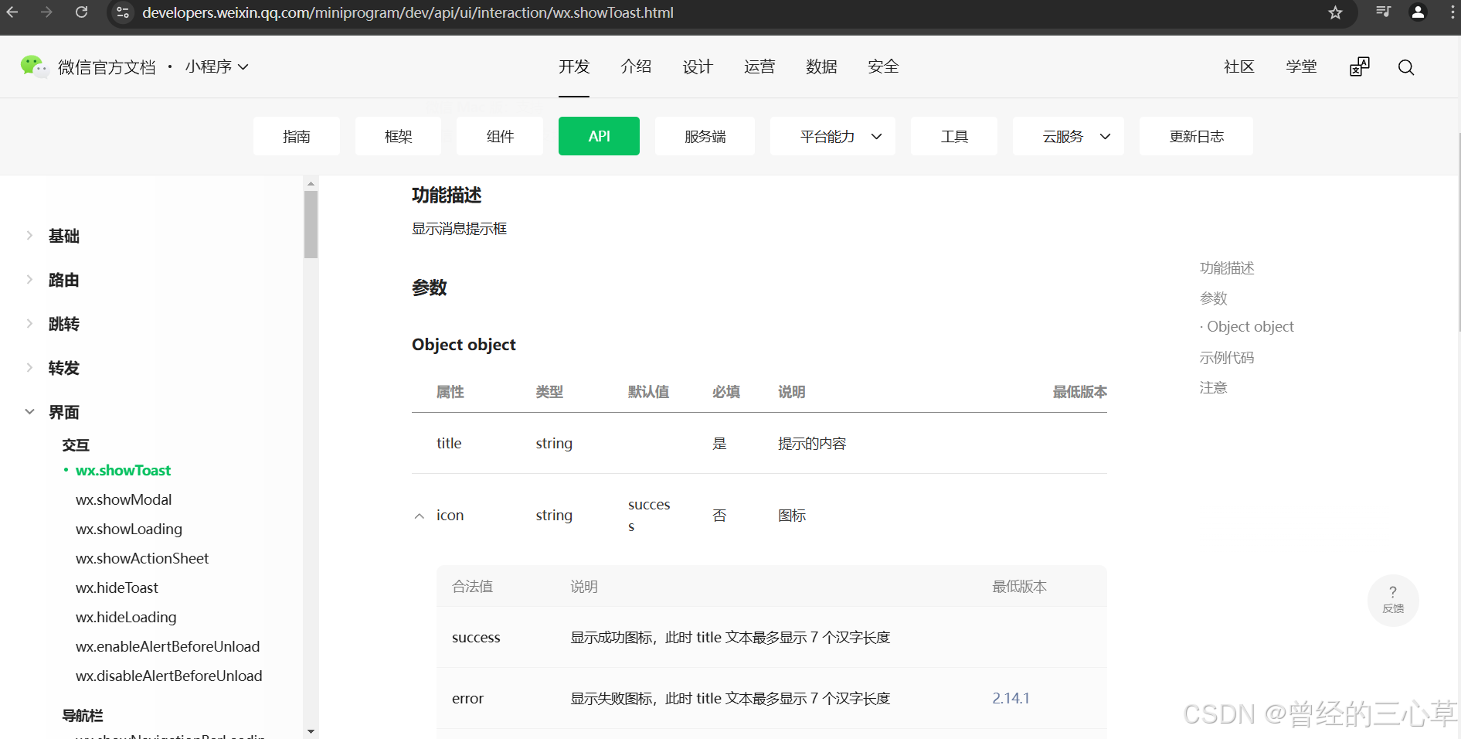Collapse the 界面 sidebar section
The width and height of the screenshot is (1461, 739).
coord(29,412)
